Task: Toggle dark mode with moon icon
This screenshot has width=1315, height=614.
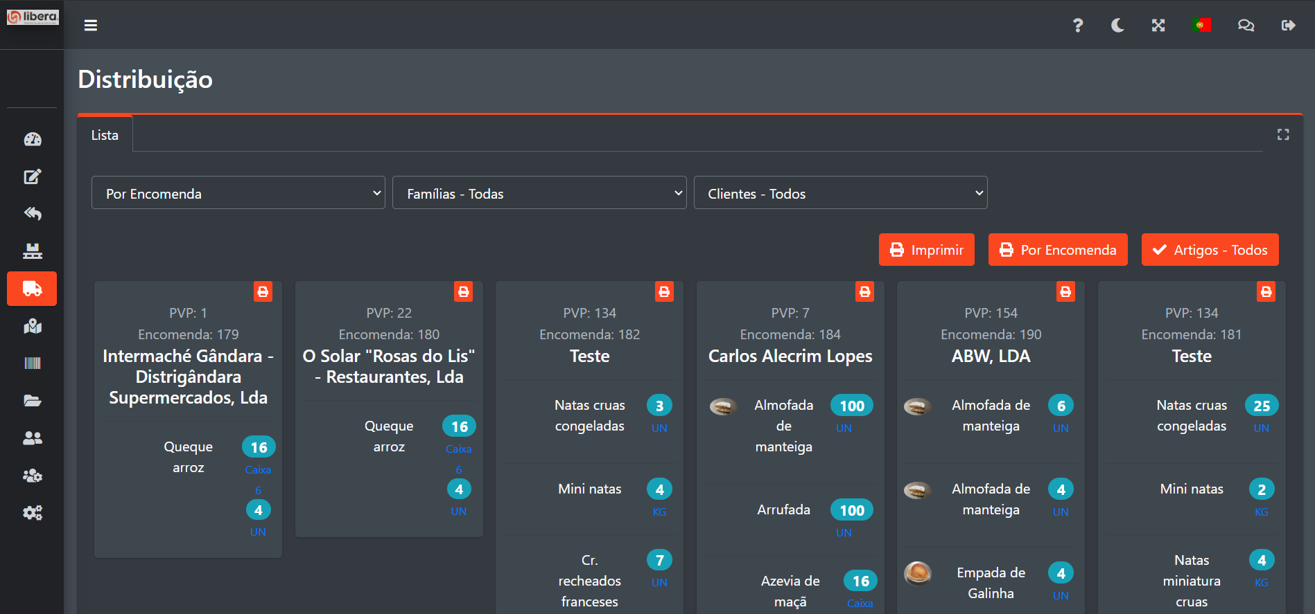Action: [x=1117, y=26]
